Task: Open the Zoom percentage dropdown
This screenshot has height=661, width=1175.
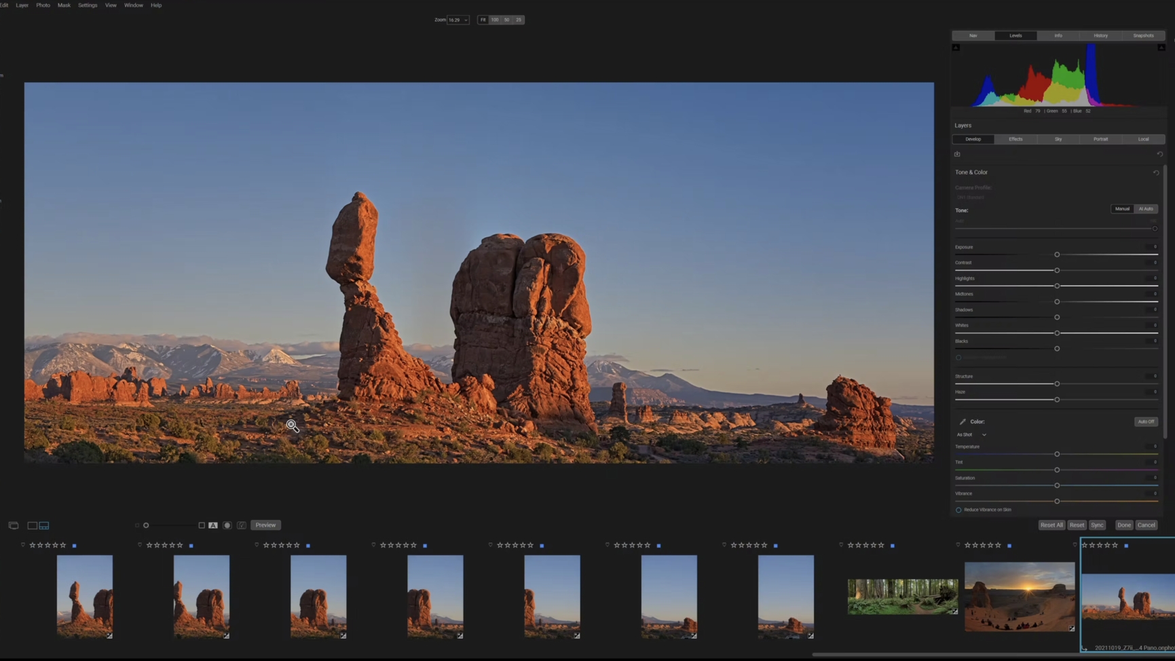Action: click(x=458, y=20)
